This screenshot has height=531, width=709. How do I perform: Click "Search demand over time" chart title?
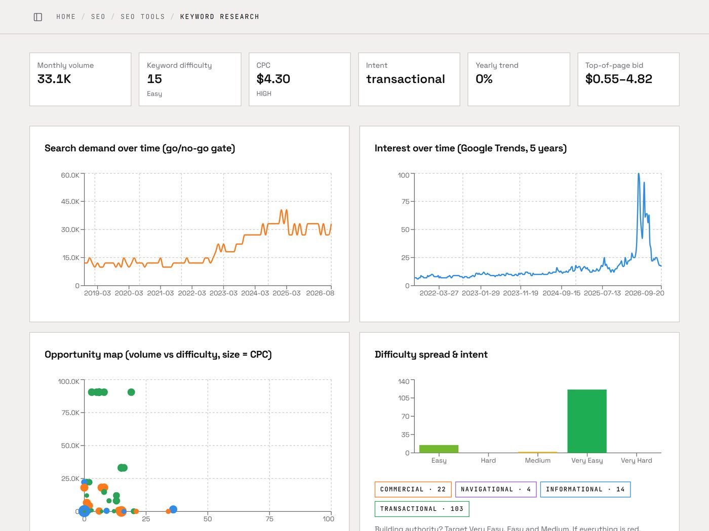(140, 148)
